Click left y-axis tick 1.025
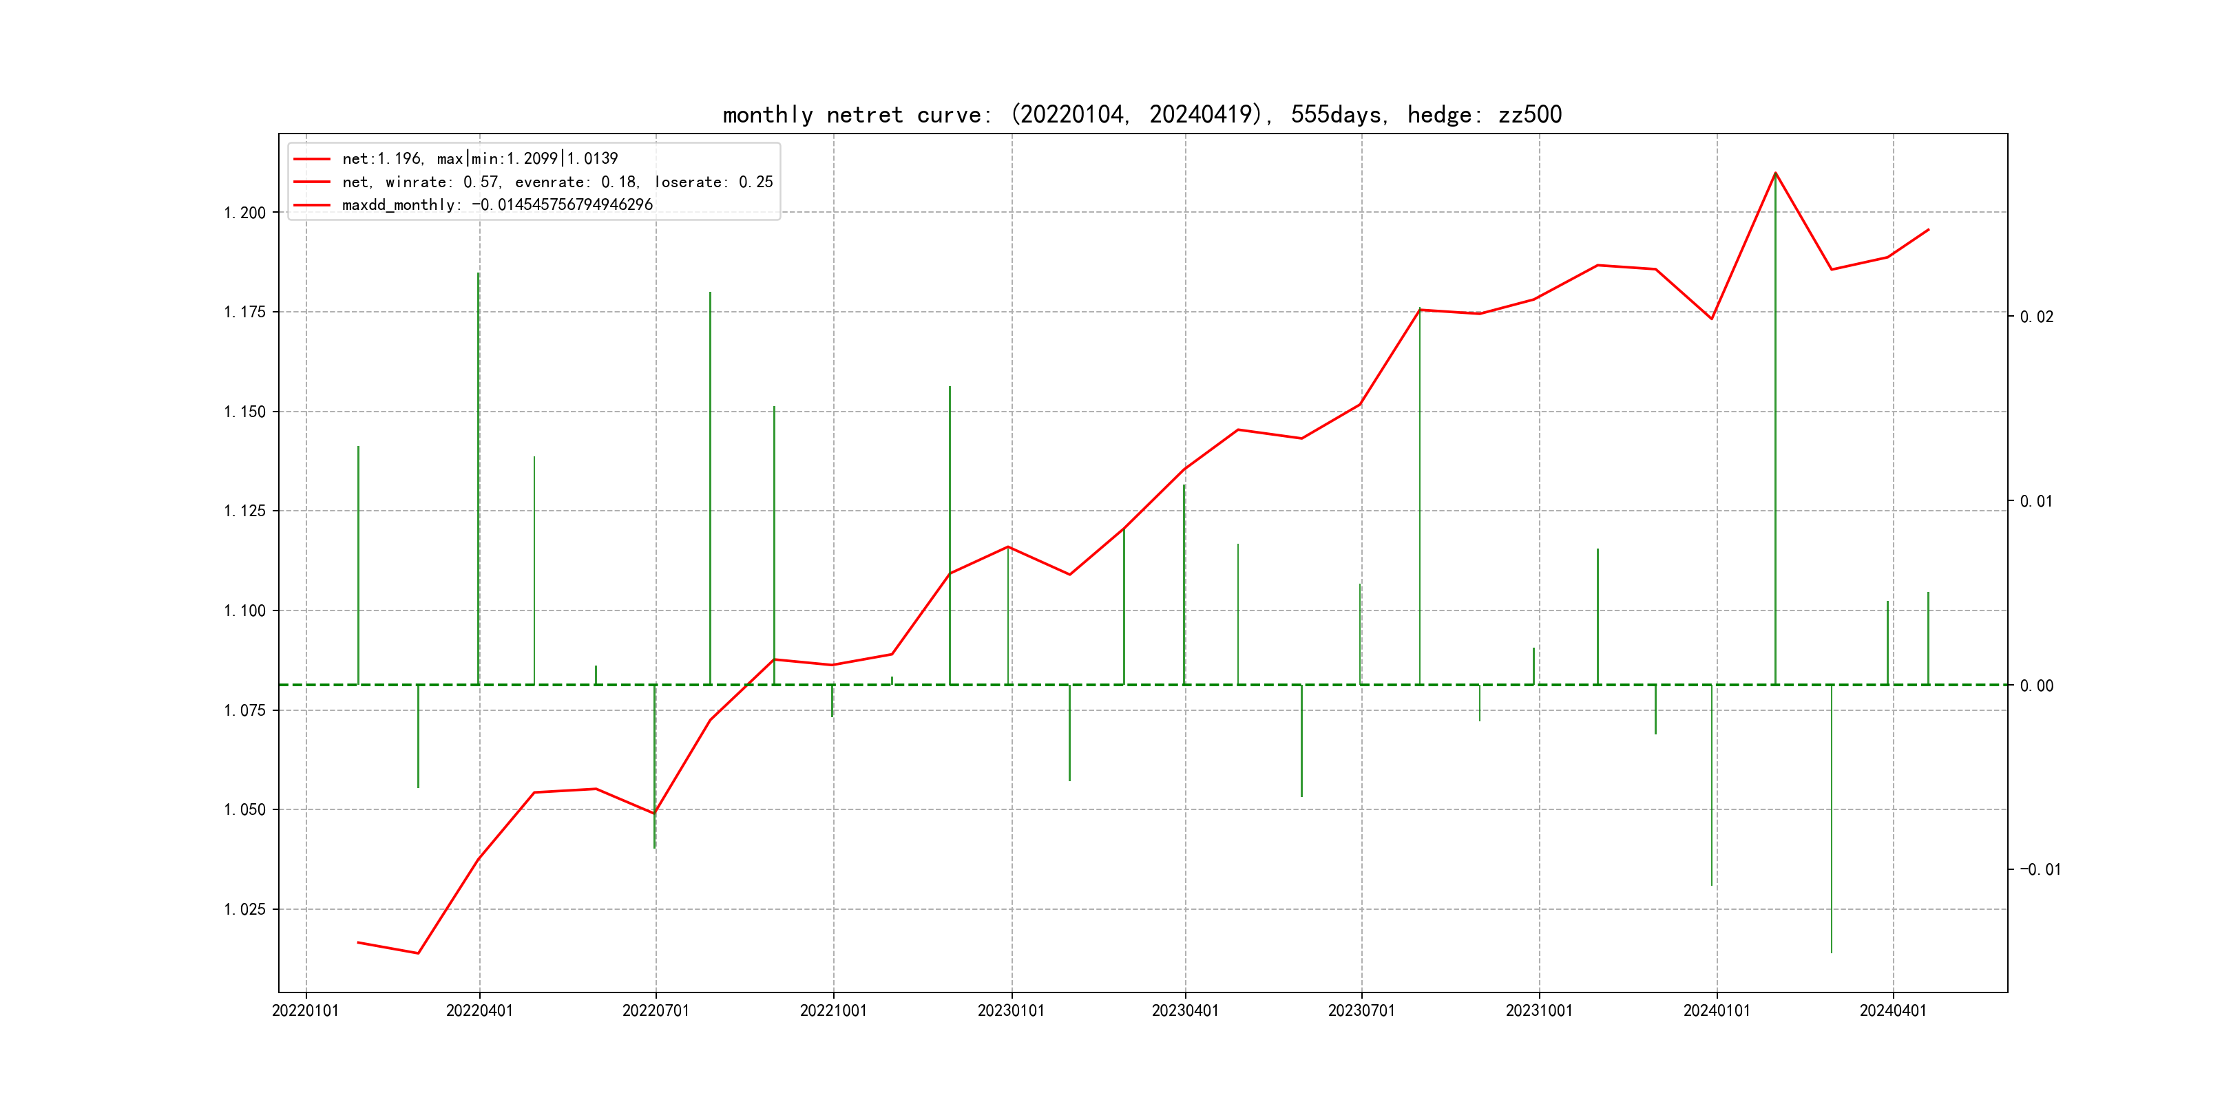Screen dimensions: 2231x1115 245,910
